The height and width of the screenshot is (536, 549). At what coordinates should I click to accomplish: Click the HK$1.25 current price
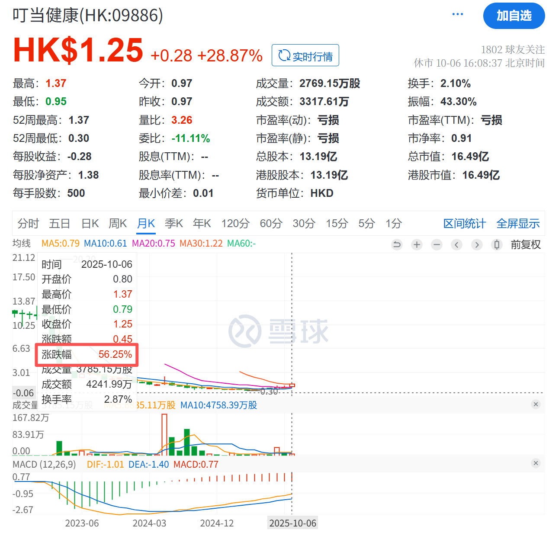pos(78,50)
